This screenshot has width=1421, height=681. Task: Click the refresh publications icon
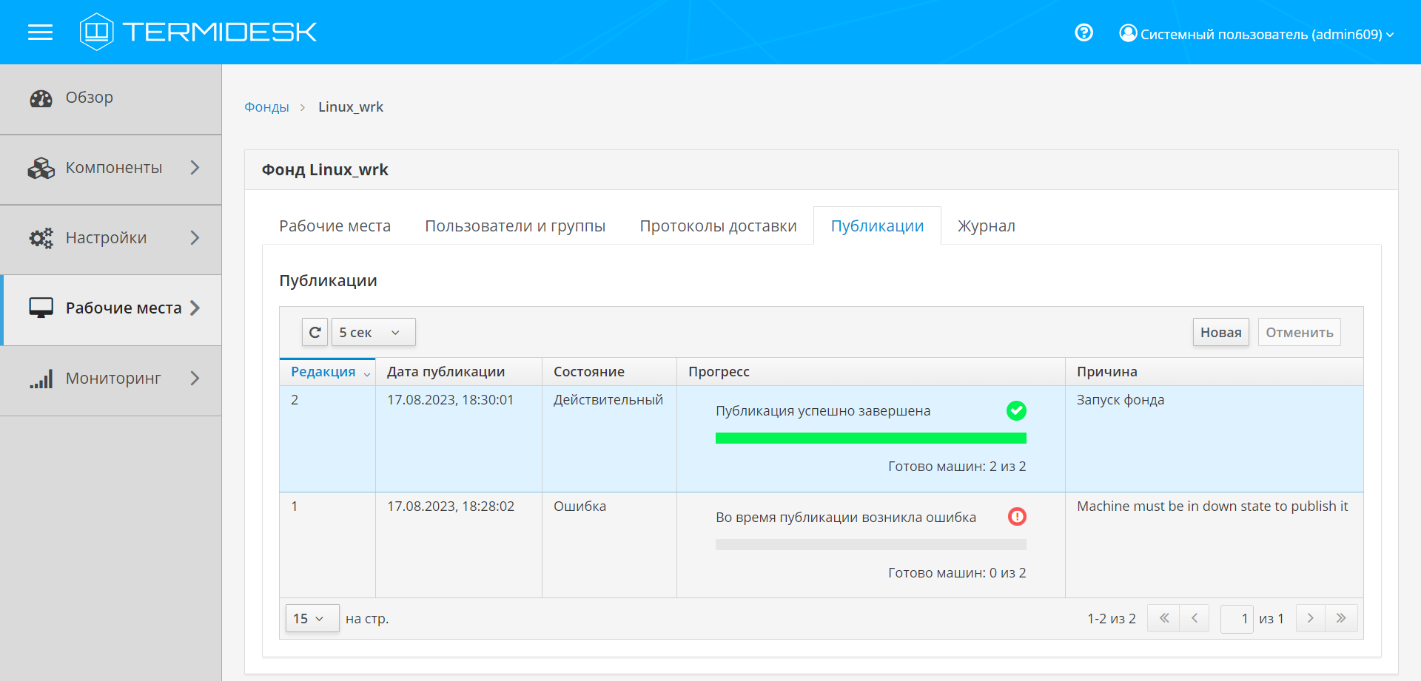pyautogui.click(x=315, y=332)
